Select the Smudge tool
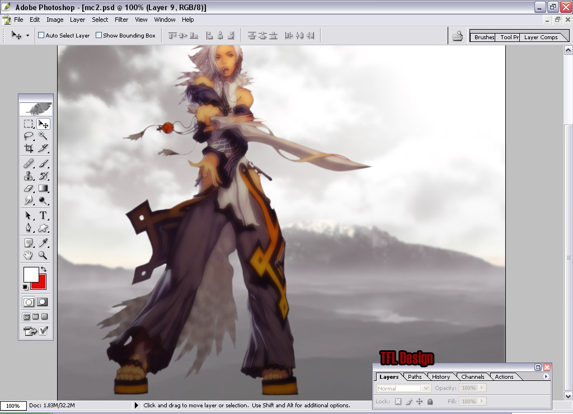 pos(29,200)
